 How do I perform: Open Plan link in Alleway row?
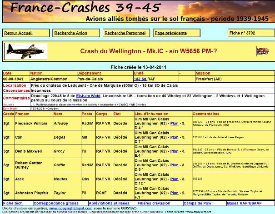175,124
